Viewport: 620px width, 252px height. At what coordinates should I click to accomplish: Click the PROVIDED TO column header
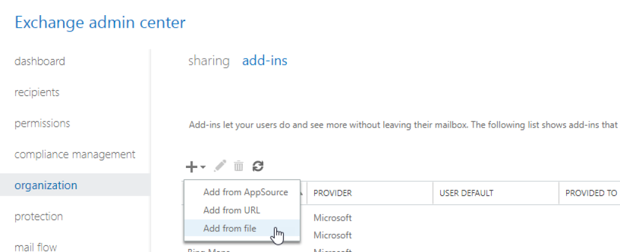pos(591,193)
